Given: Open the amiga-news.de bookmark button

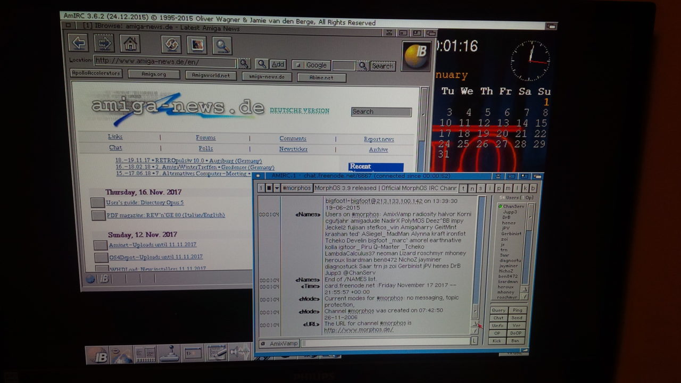Looking at the screenshot, I should [x=267, y=77].
